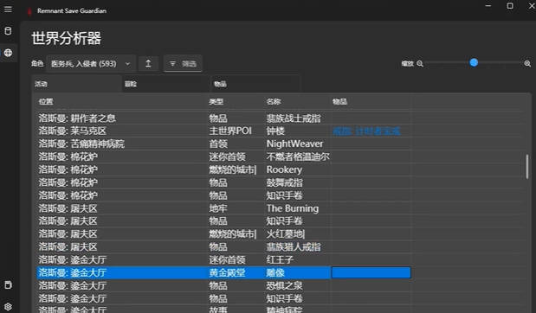The height and width of the screenshot is (313, 536).
Task: Open the World Analyzer globe page
Action: (8, 53)
